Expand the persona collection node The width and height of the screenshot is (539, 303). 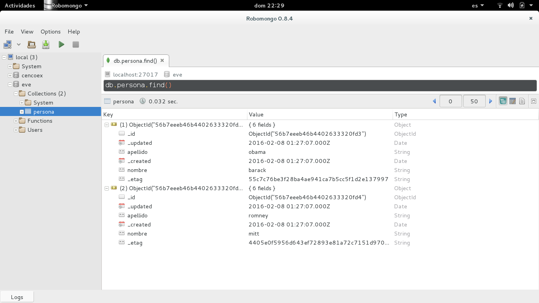[x=22, y=112]
